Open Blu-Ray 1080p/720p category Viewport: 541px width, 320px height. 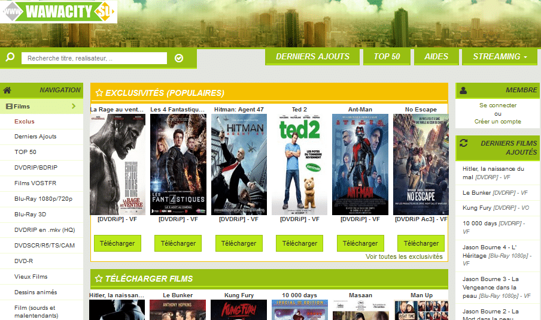click(x=44, y=199)
